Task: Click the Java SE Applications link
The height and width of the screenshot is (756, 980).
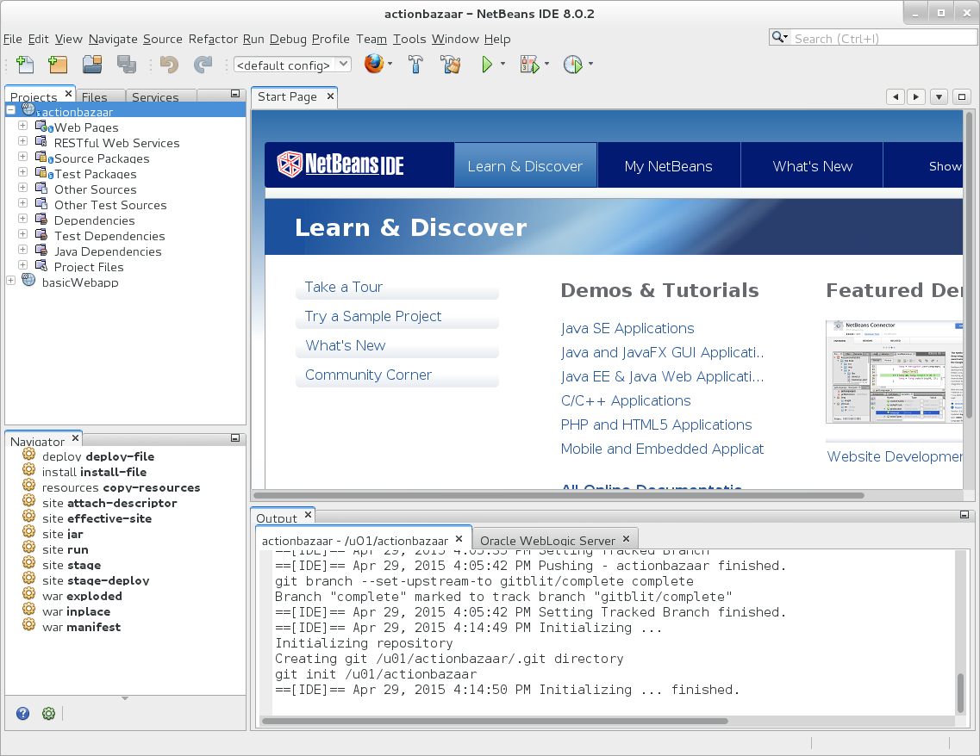Action: point(627,328)
